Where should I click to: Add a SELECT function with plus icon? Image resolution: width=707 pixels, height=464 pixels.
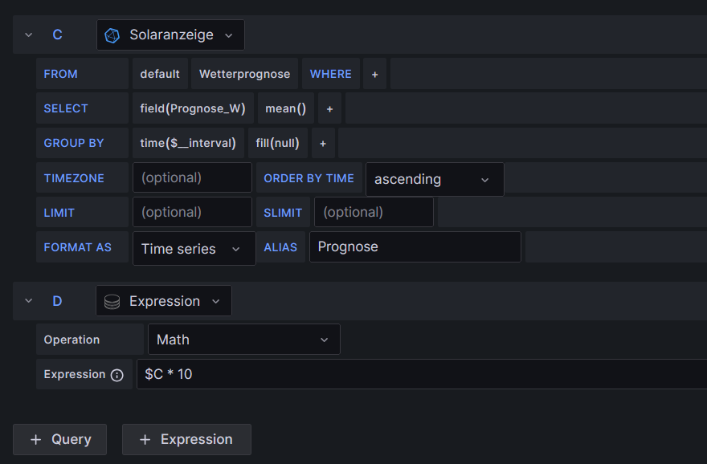point(329,108)
